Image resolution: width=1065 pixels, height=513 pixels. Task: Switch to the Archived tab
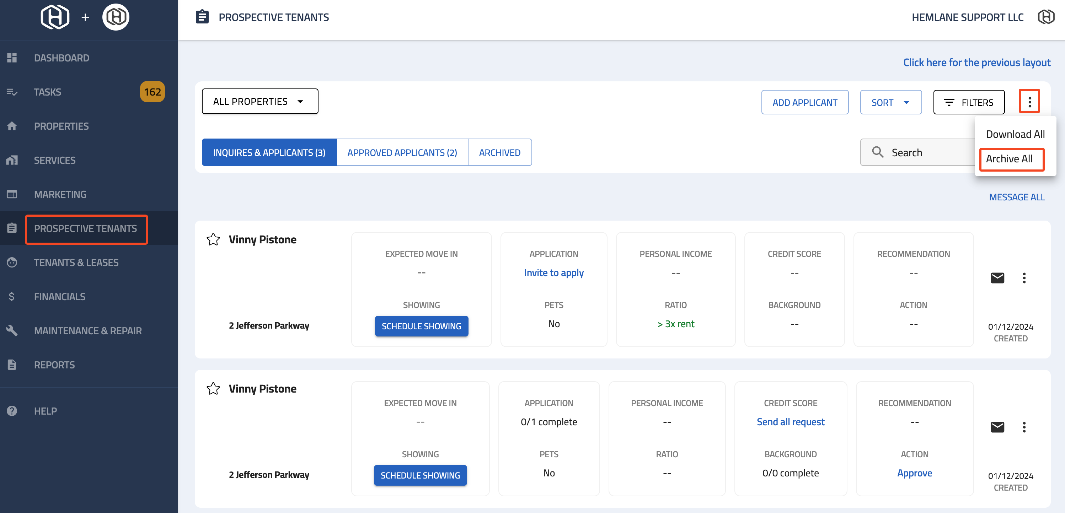(x=500, y=152)
